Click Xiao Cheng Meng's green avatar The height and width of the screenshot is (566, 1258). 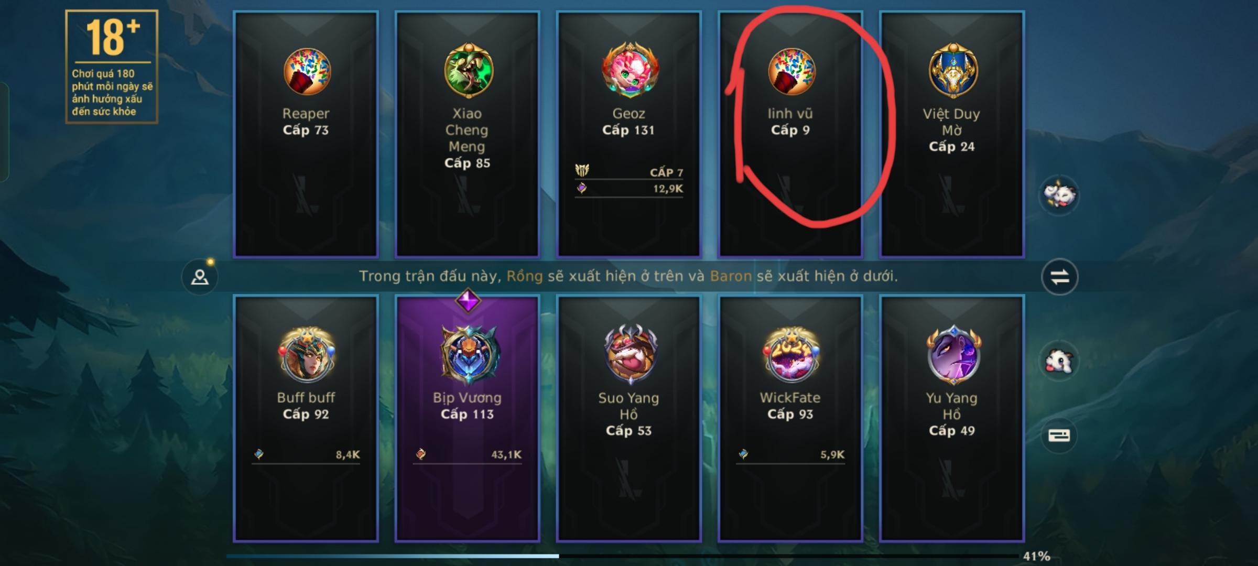click(x=468, y=70)
